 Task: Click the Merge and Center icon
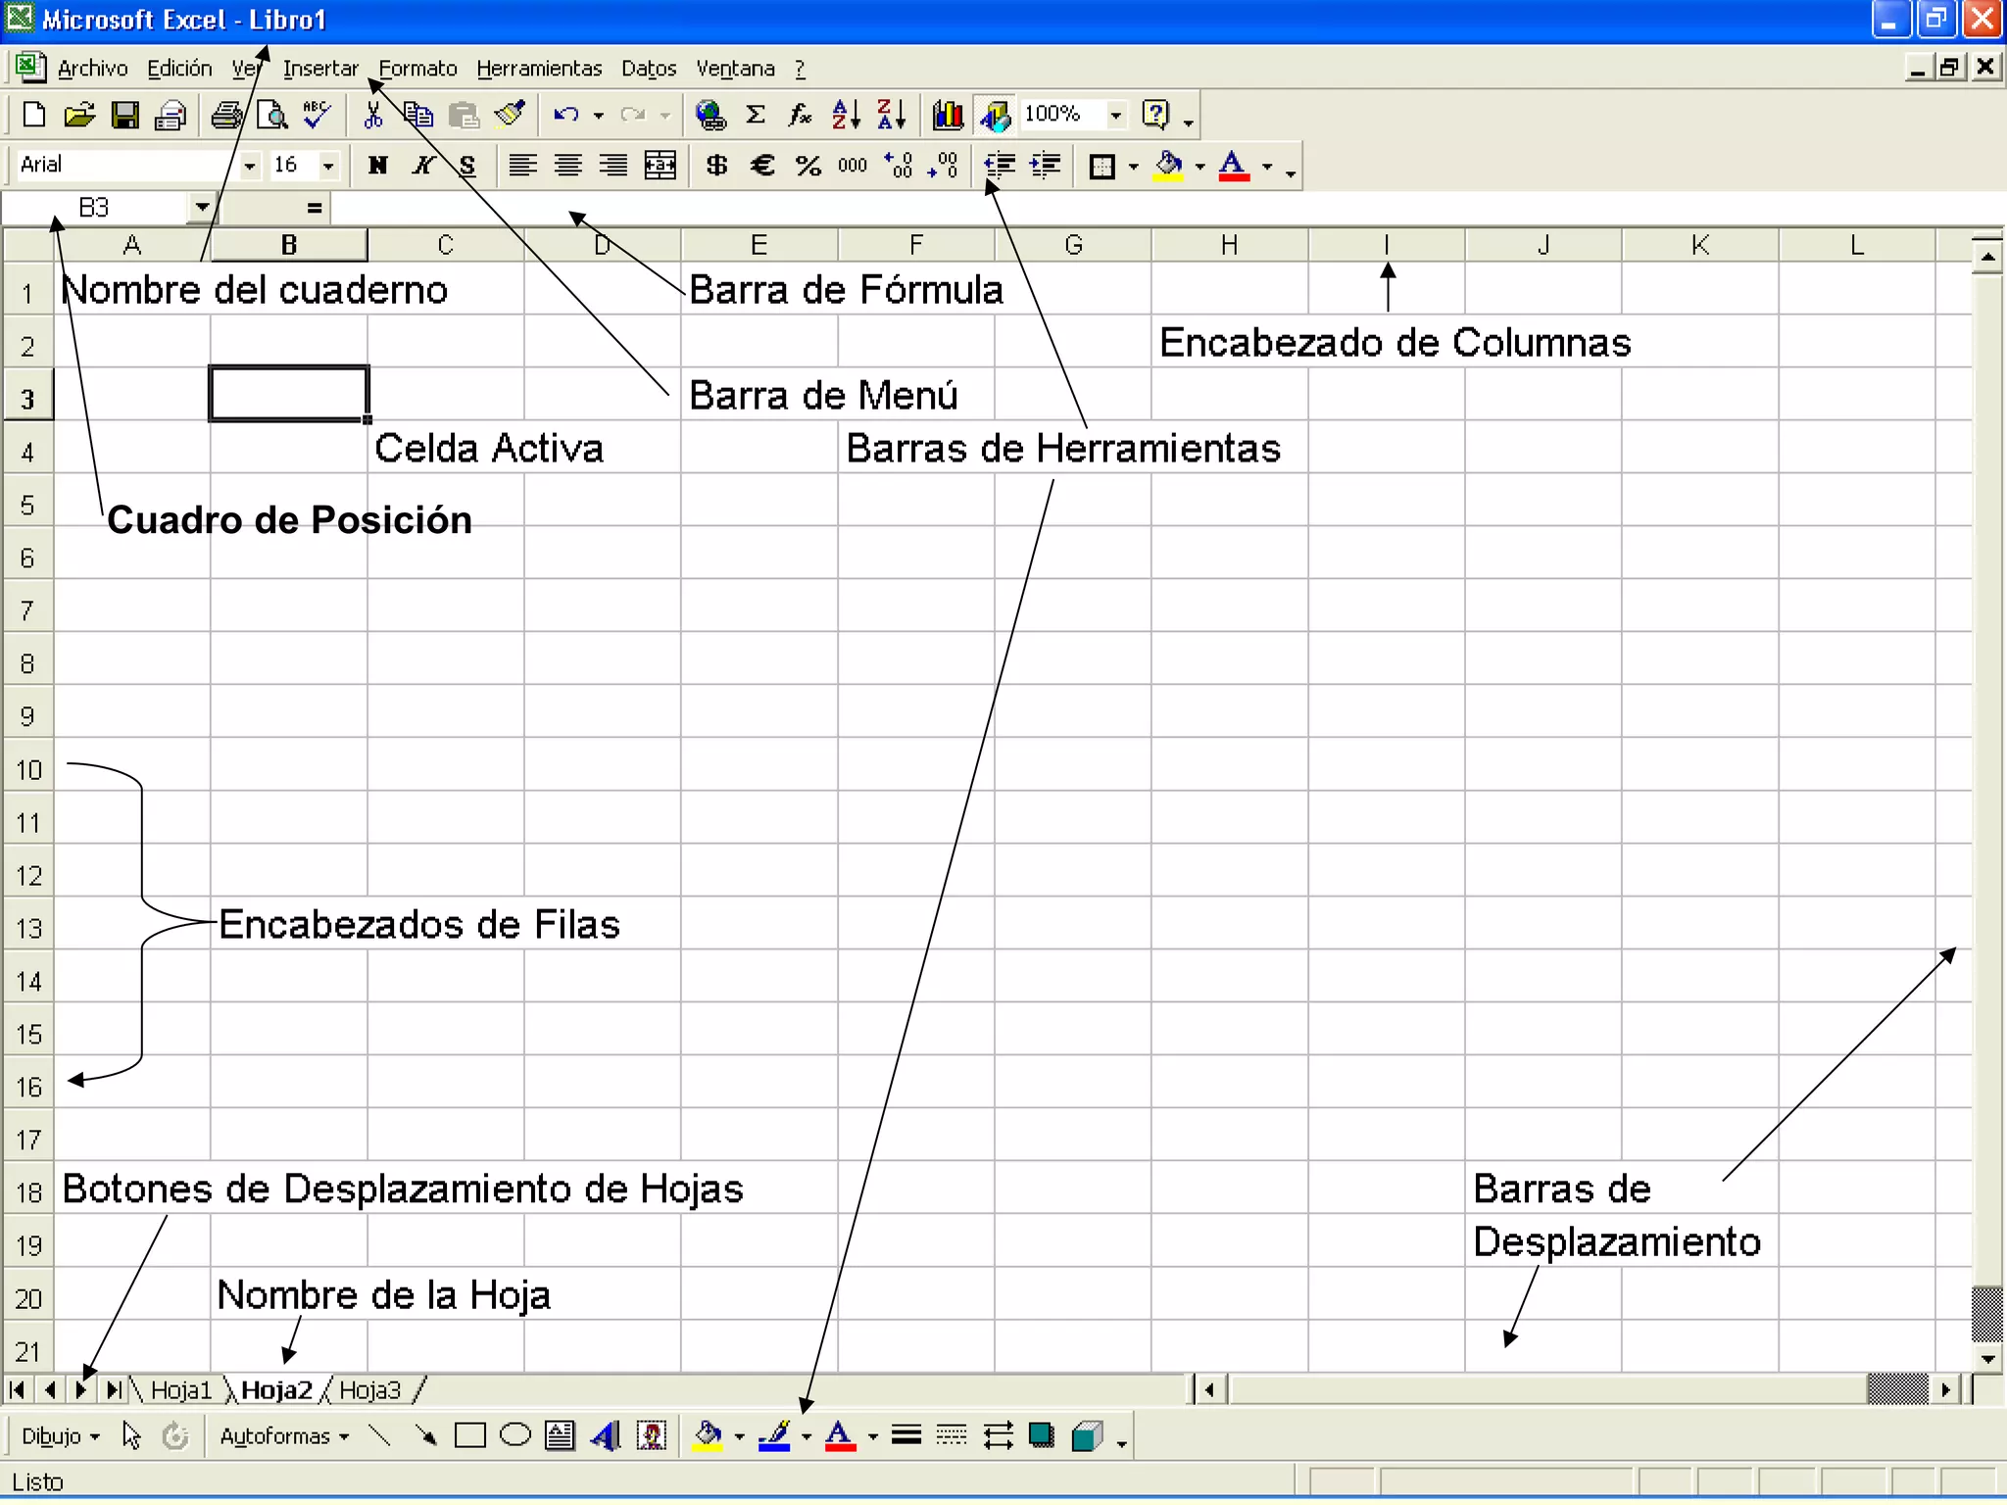click(660, 166)
